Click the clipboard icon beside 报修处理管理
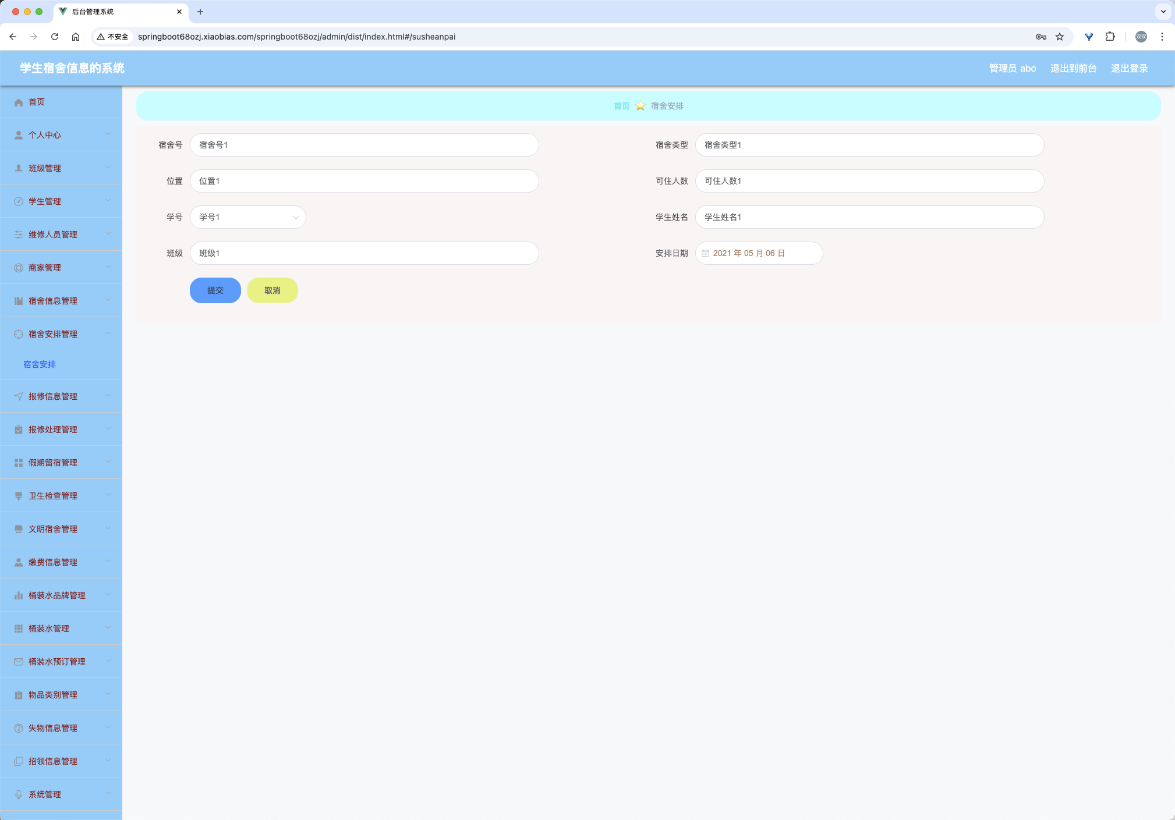 tap(19, 430)
